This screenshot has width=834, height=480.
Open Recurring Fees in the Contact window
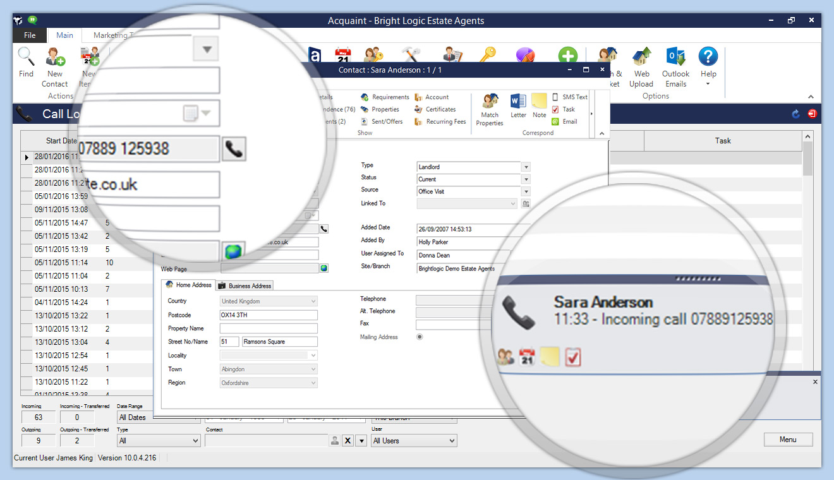pos(440,122)
